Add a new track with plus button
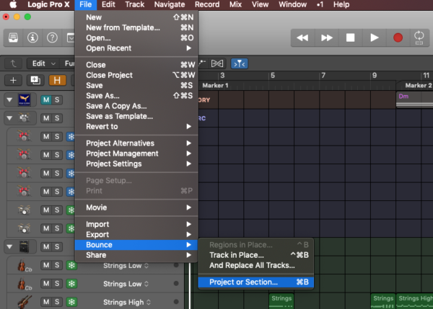Viewport: 433px width, 309px height. [13, 80]
